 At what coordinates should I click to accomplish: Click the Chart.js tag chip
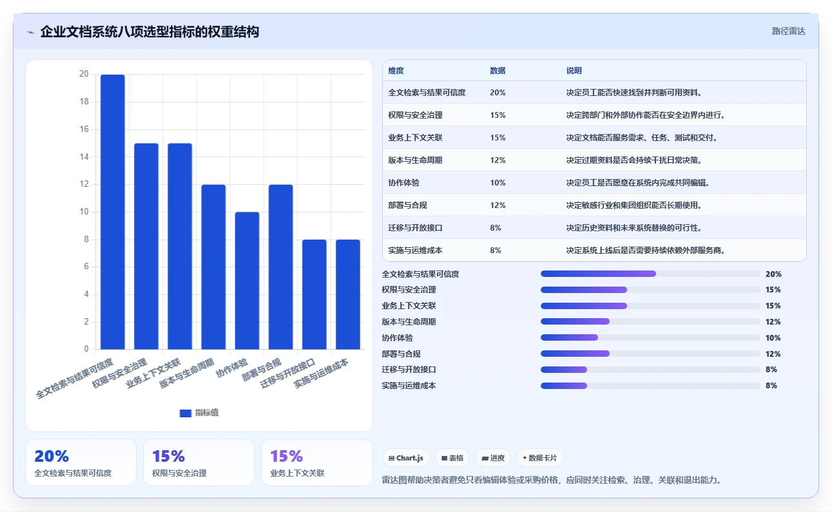[406, 458]
